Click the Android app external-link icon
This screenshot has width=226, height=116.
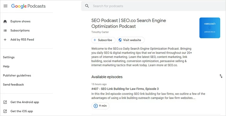(x=5, y=102)
